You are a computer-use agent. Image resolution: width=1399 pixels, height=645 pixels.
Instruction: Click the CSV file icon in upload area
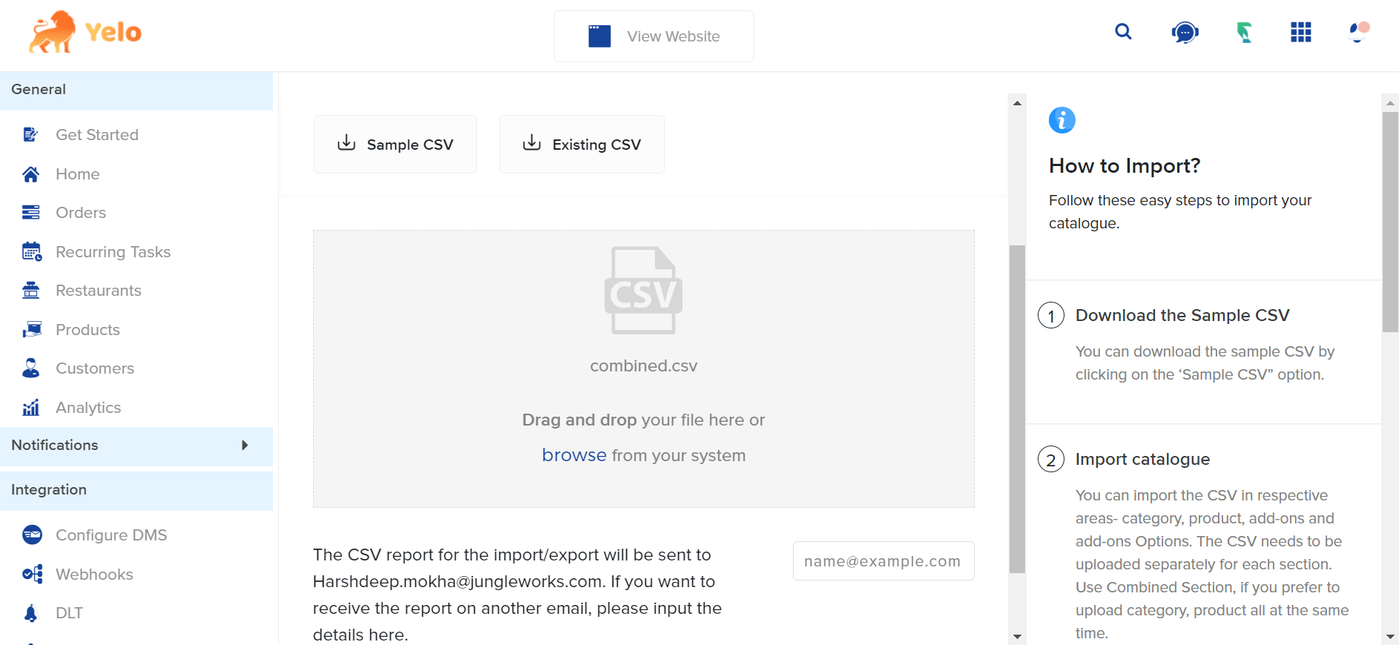click(x=643, y=291)
